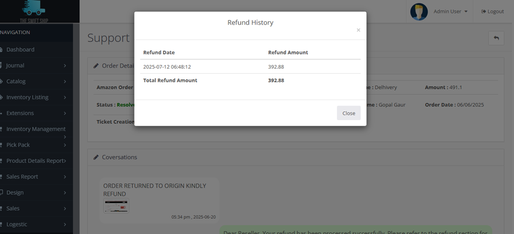
Task: Expand the Journal menu chevron
Action: (x=65, y=65)
